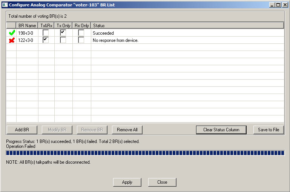Image resolution: width=290 pixels, height=192 pixels.
Task: Click the red X failure icon
Action: tap(12, 40)
